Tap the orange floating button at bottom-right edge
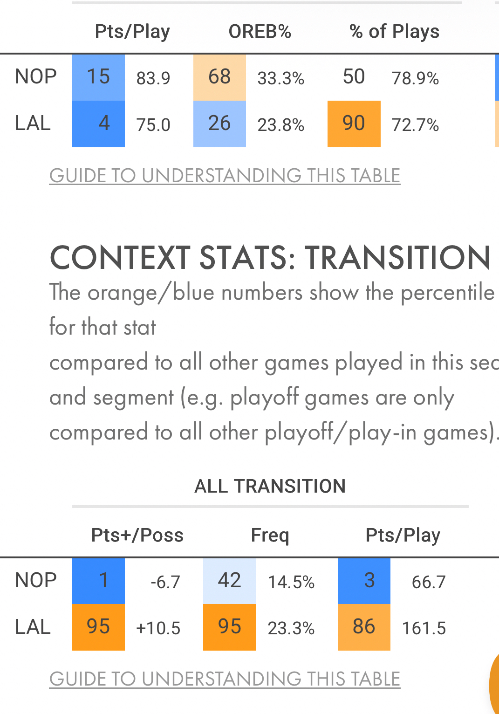499x714 pixels. pyautogui.click(x=494, y=685)
